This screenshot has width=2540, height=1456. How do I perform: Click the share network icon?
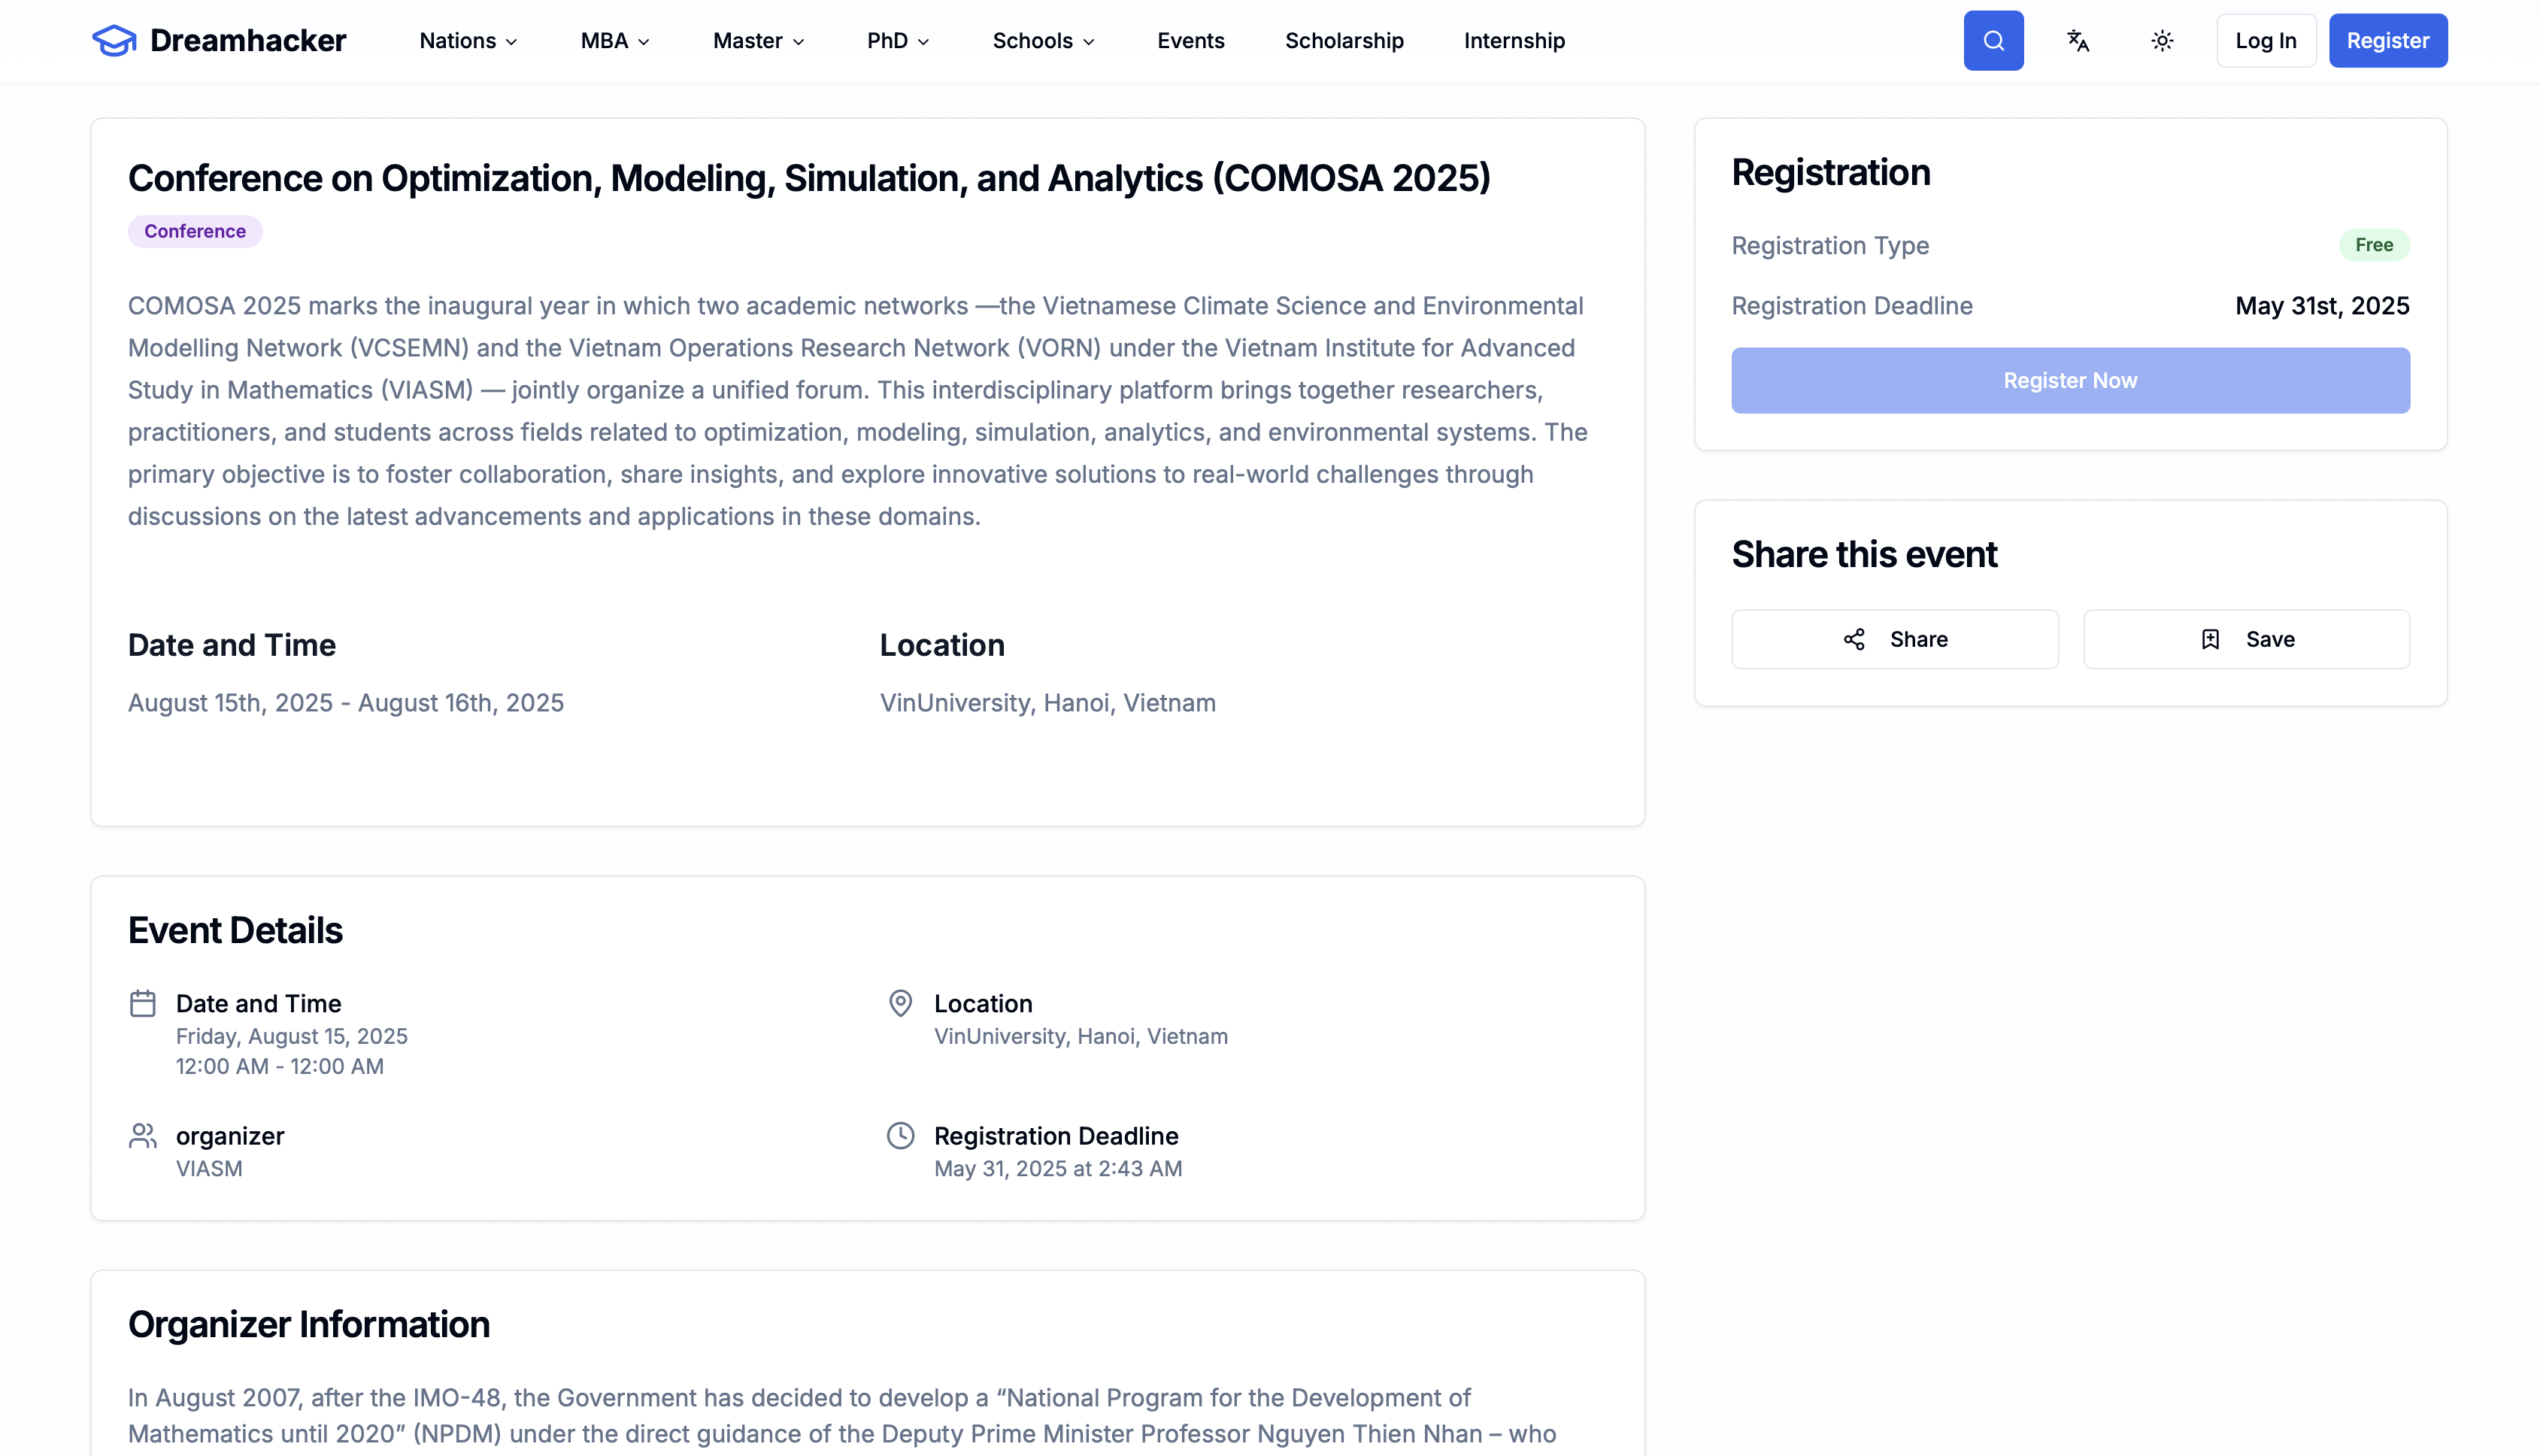pyautogui.click(x=1853, y=640)
